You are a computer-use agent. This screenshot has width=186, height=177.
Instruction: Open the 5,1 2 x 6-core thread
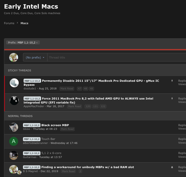coord(51,153)
